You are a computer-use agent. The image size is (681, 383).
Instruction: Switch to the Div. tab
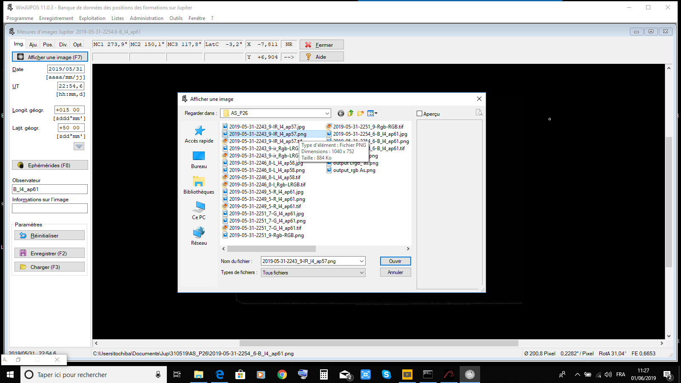click(x=63, y=45)
